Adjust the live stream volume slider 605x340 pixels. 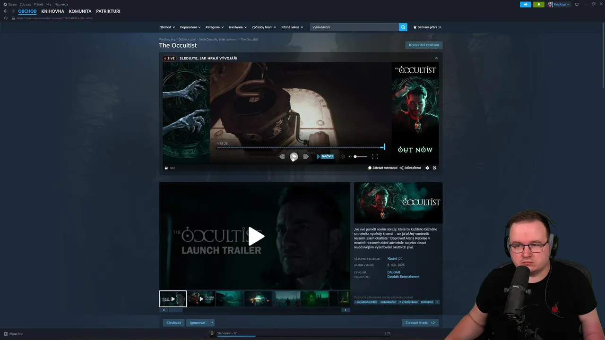pyautogui.click(x=360, y=156)
